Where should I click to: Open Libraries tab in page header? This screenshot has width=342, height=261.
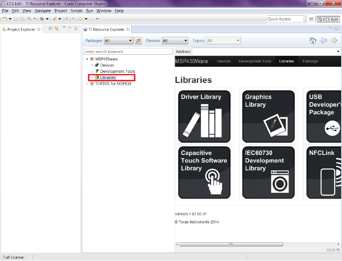tap(287, 61)
